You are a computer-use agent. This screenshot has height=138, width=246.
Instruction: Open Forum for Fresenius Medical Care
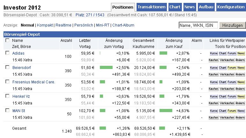coord(232,82)
